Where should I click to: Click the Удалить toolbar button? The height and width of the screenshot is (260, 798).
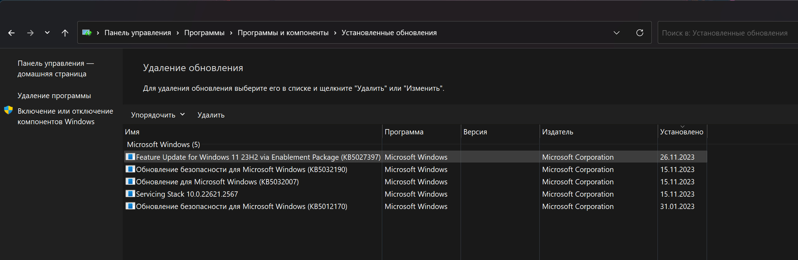pyautogui.click(x=211, y=115)
